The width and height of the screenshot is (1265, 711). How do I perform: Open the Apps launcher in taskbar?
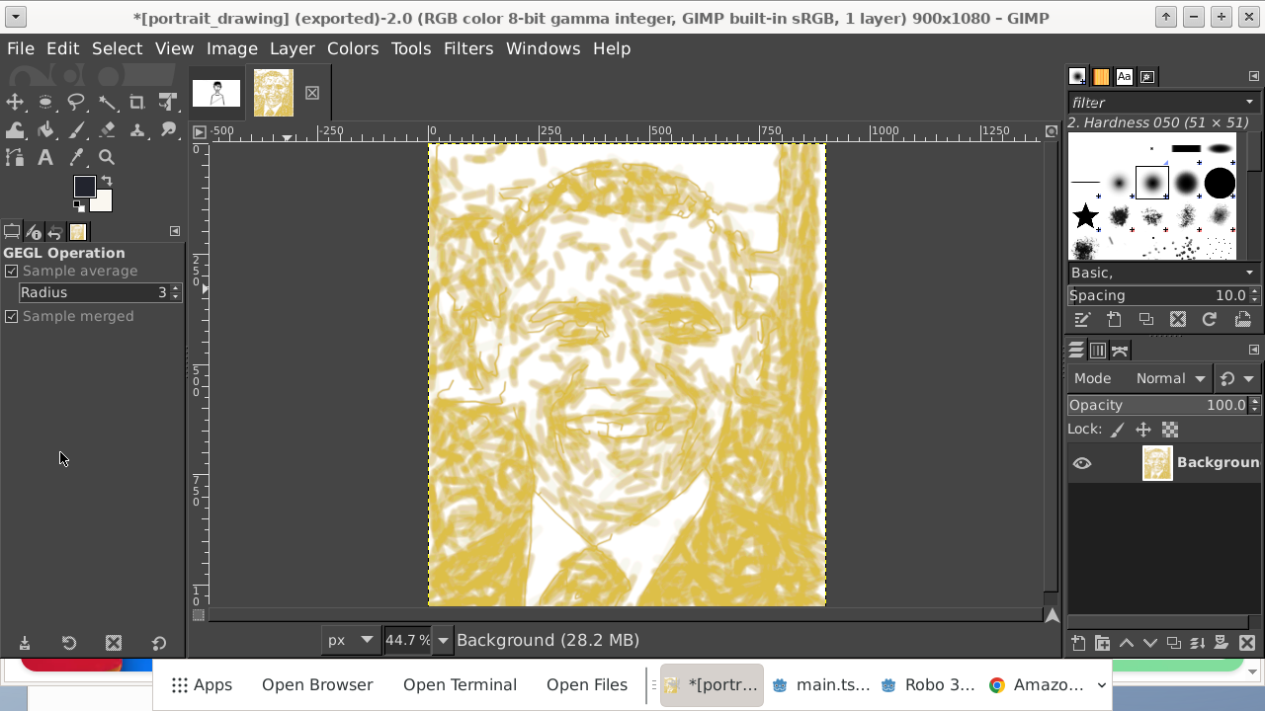[x=202, y=684]
